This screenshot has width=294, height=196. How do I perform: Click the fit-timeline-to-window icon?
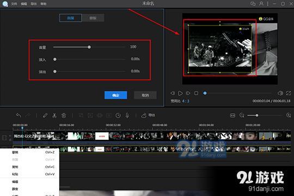click(x=232, y=115)
